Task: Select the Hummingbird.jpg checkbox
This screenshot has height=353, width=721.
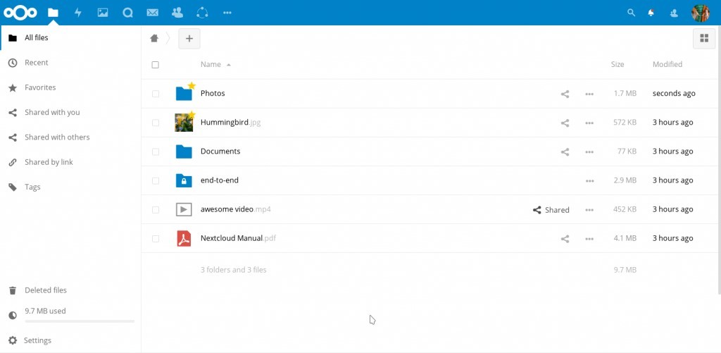Action: pyautogui.click(x=156, y=123)
